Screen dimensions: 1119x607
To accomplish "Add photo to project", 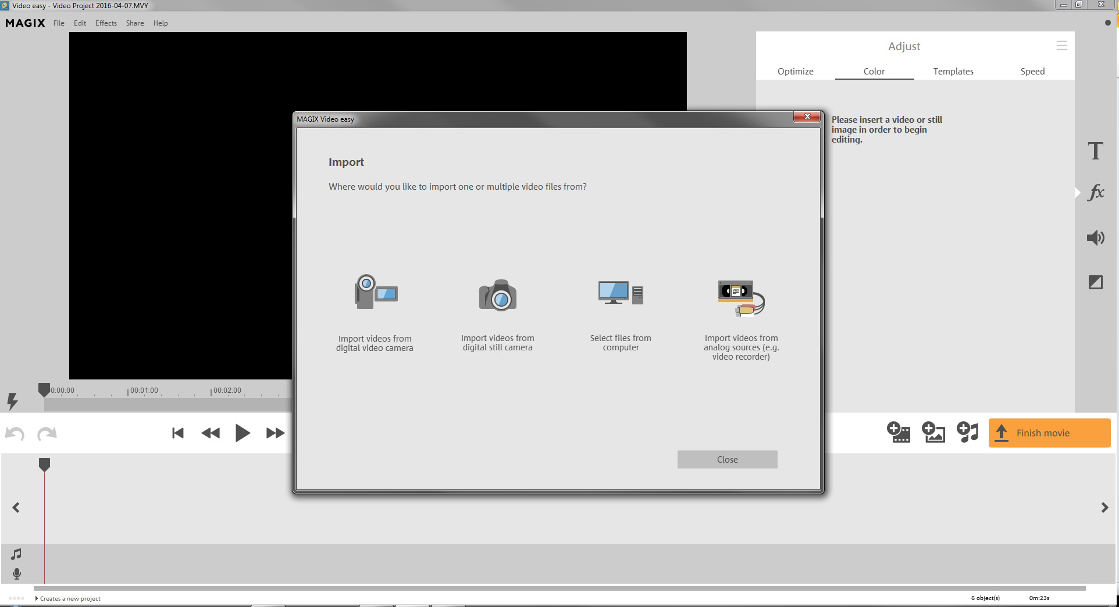I will [933, 432].
